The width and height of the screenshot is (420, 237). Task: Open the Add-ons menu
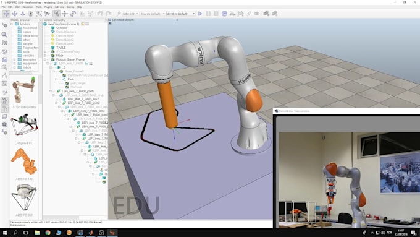pyautogui.click(x=59, y=7)
